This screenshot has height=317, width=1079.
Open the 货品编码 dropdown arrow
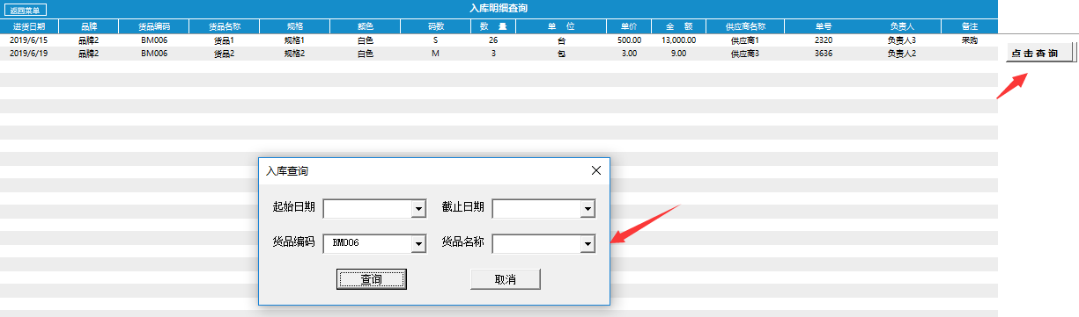click(418, 243)
